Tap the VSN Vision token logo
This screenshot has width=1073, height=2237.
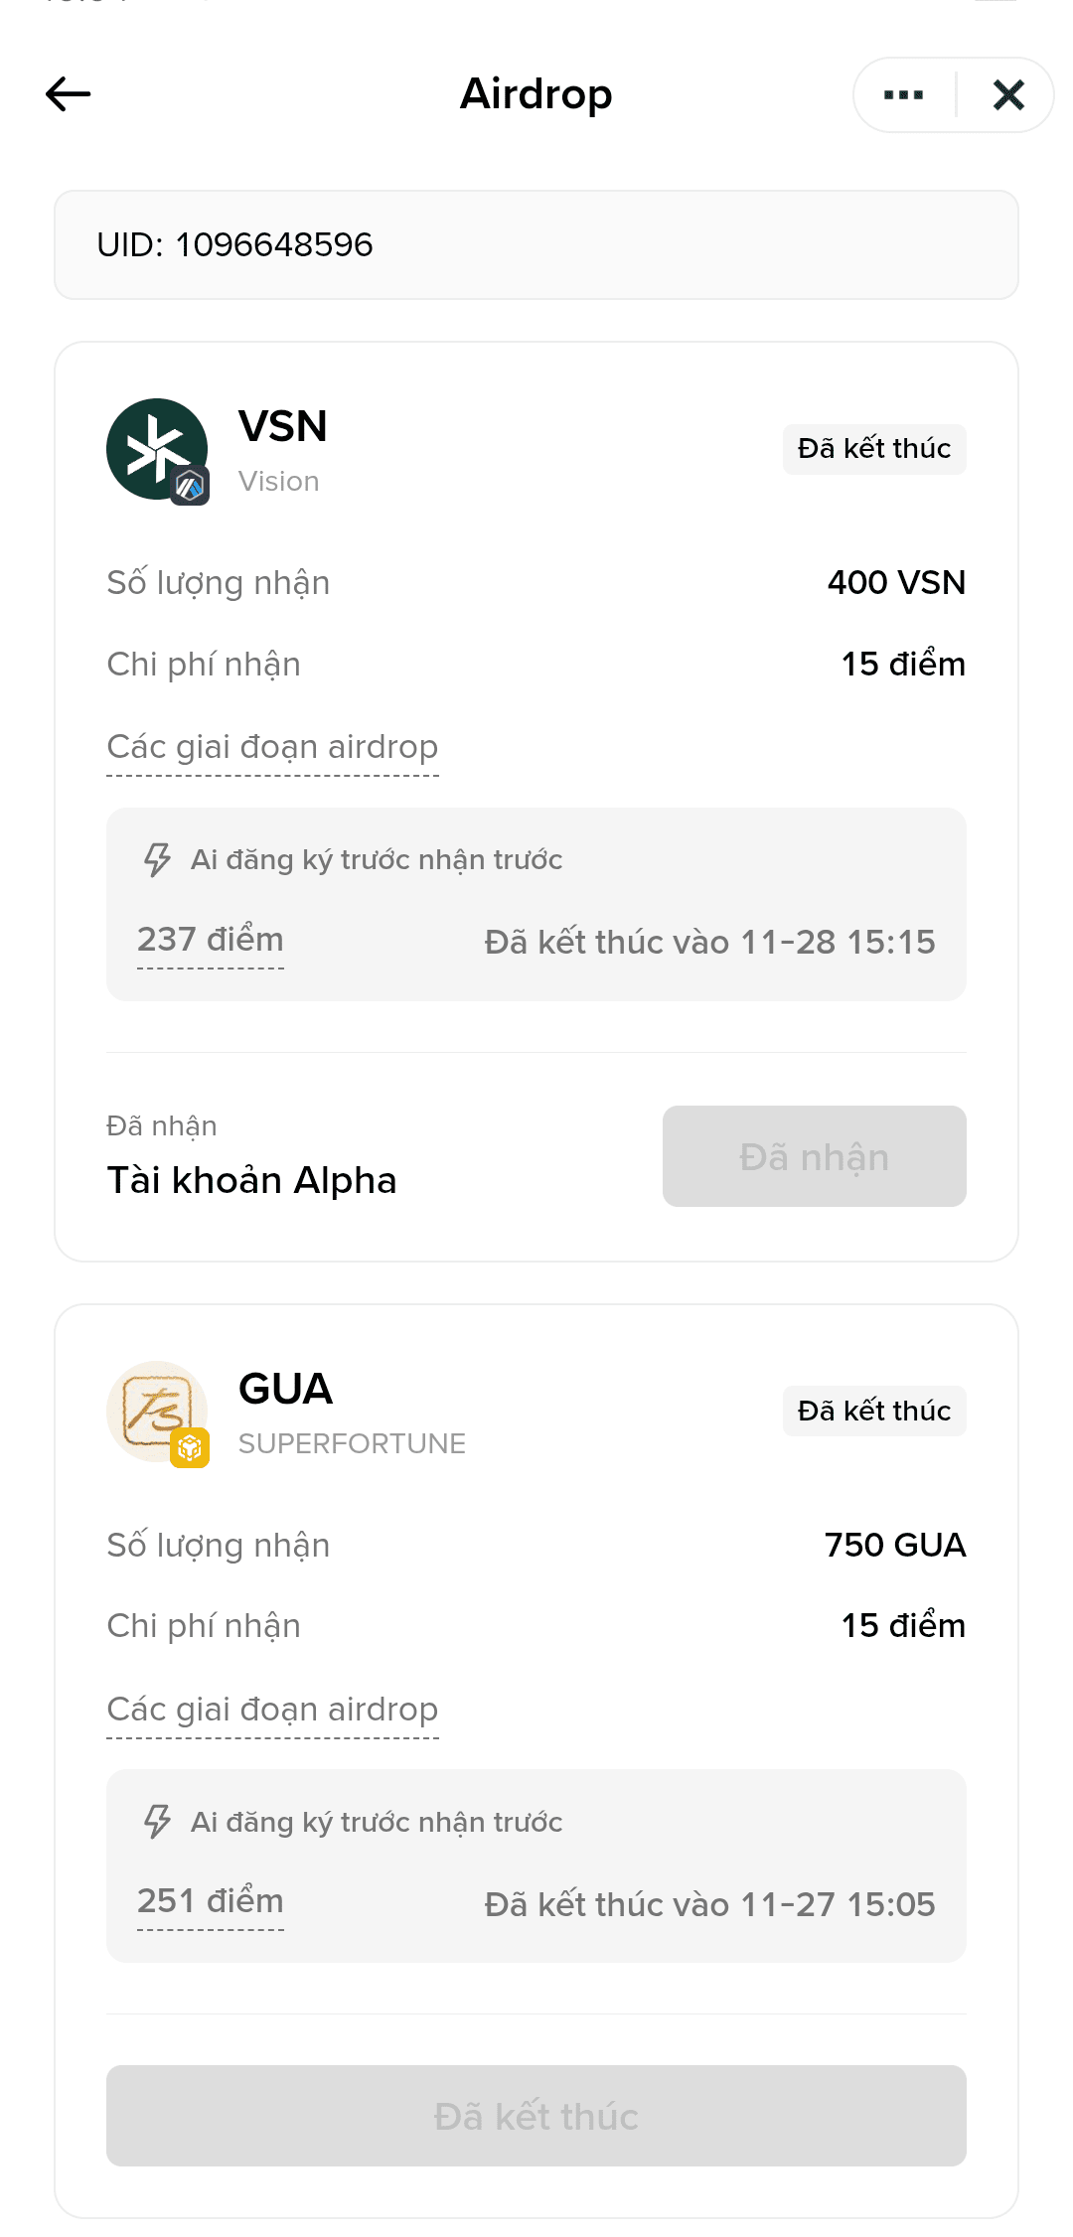(x=157, y=449)
